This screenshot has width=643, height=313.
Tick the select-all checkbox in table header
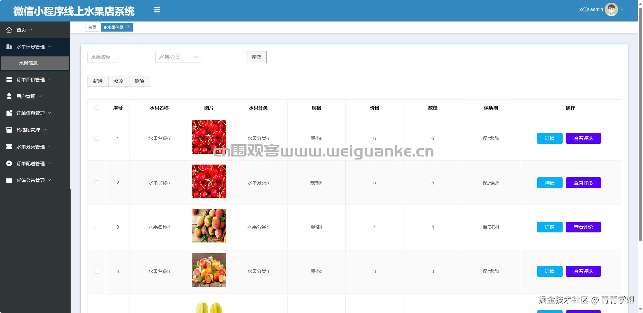pyautogui.click(x=97, y=108)
